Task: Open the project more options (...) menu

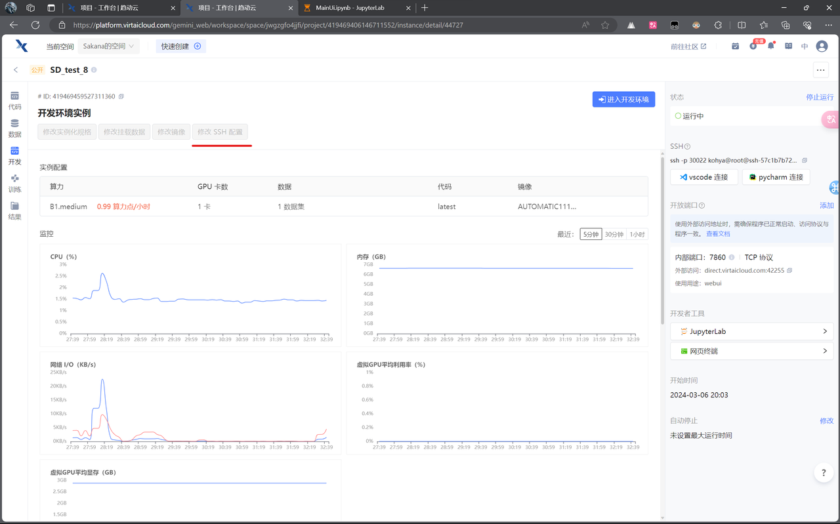Action: pyautogui.click(x=820, y=70)
